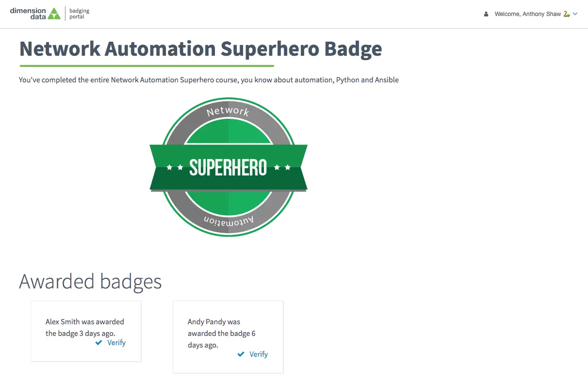Expand the user account dropdown chevron
The width and height of the screenshot is (588, 382).
[575, 14]
